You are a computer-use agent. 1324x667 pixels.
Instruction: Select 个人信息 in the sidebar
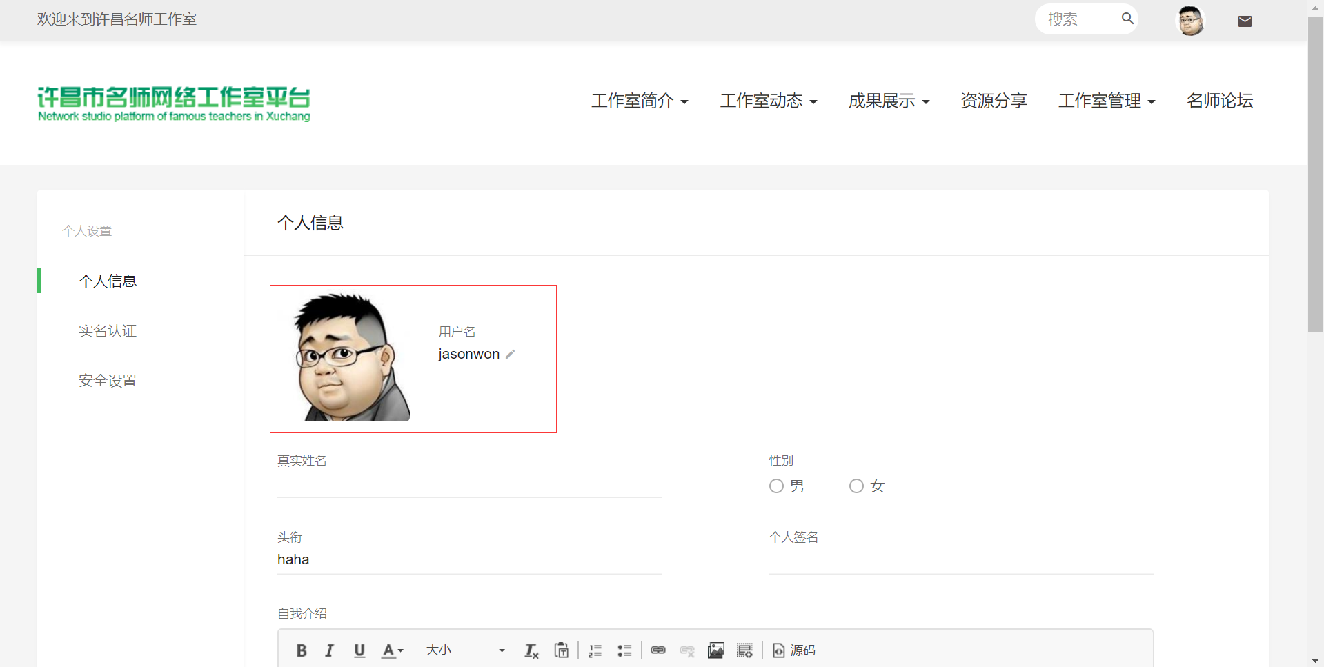tap(108, 281)
